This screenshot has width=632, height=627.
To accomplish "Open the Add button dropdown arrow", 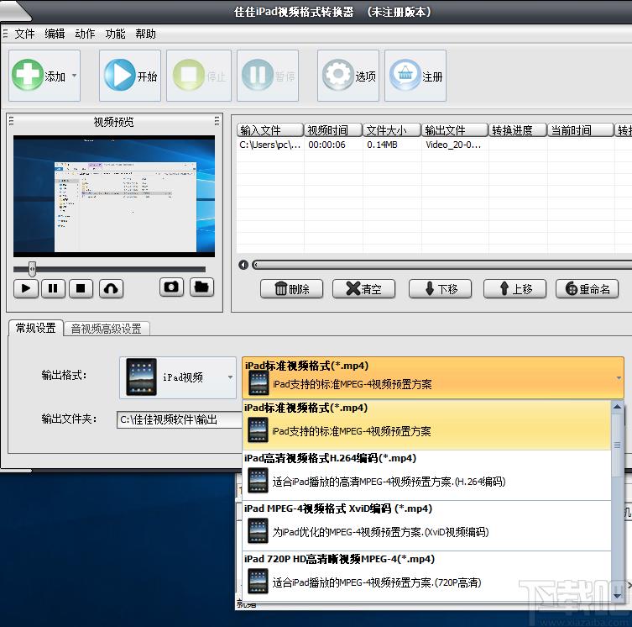I will pyautogui.click(x=74, y=76).
